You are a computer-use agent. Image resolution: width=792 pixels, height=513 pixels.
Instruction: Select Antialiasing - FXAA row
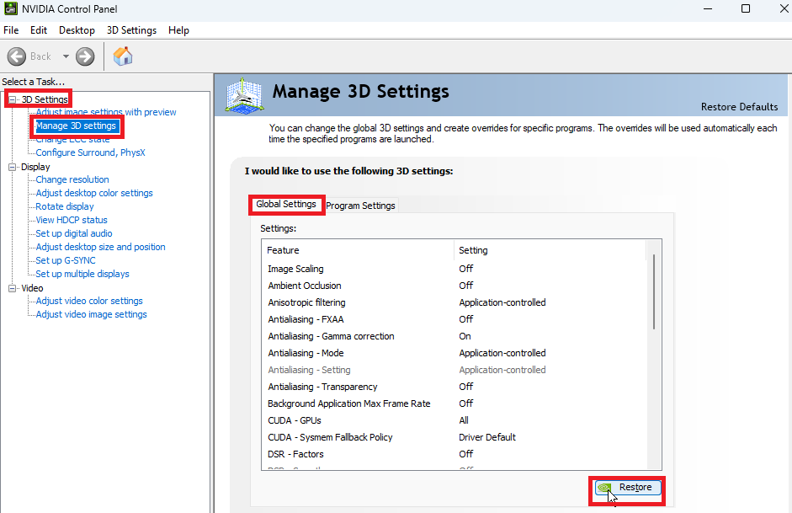pos(454,319)
